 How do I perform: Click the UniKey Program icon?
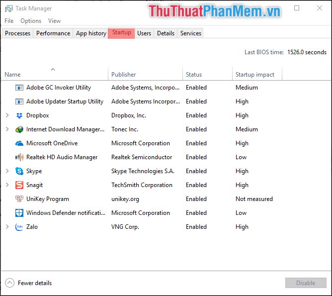pos(19,199)
